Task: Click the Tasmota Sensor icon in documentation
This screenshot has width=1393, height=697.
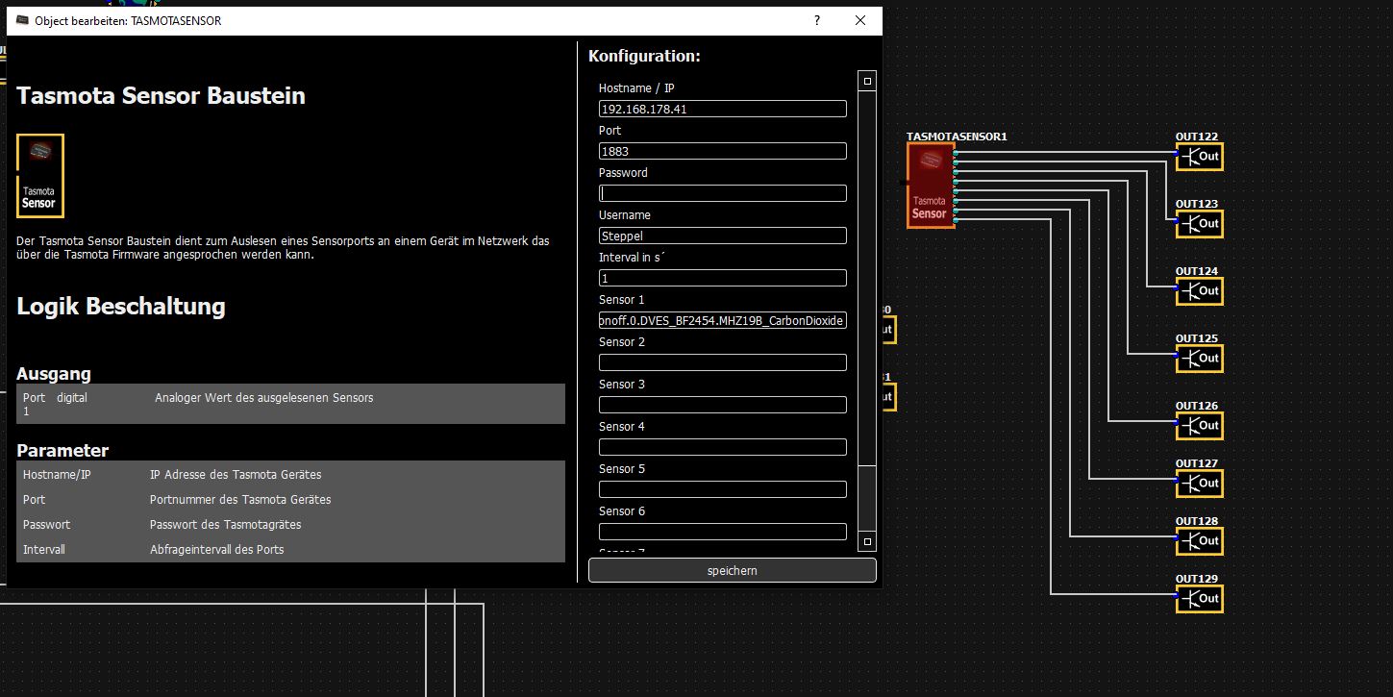Action: click(x=40, y=176)
